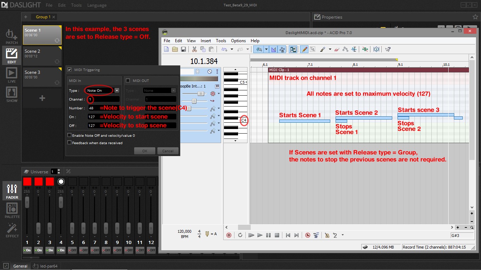The height and width of the screenshot is (270, 481).
Task: Click Pause button in ACID Pro transport
Action: (268, 235)
